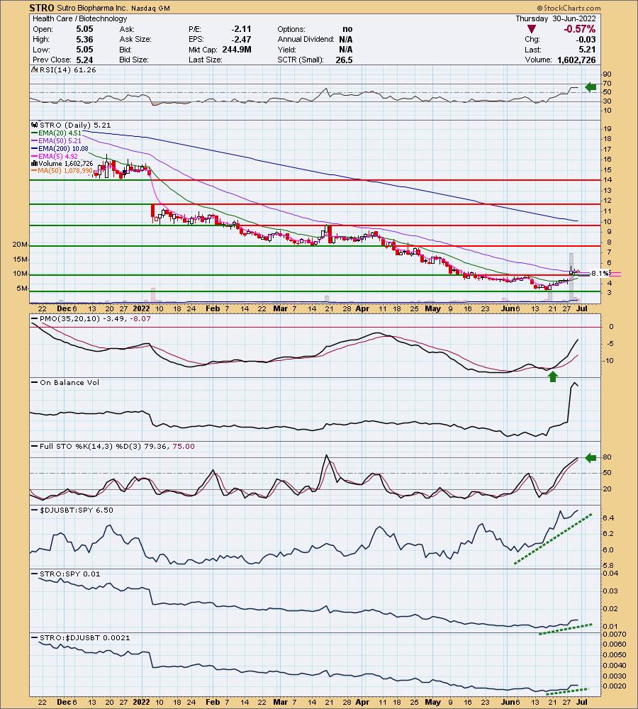Viewport: 638px width, 709px height.
Task: Click the company name Sutro Biopharma Inc.
Action: pyautogui.click(x=93, y=8)
